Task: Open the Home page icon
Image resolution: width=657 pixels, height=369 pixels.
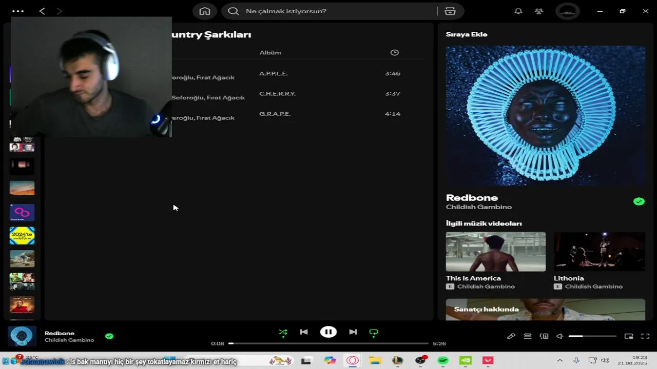Action: pyautogui.click(x=205, y=11)
